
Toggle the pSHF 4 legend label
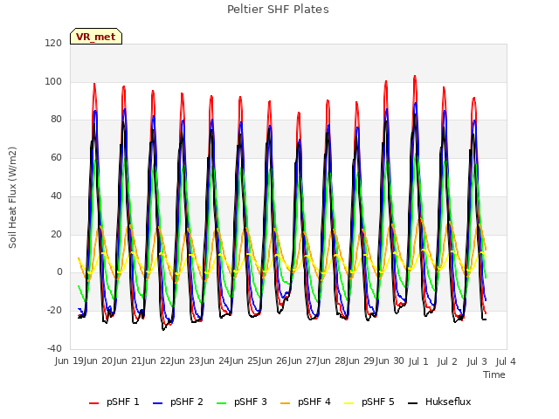point(314,402)
